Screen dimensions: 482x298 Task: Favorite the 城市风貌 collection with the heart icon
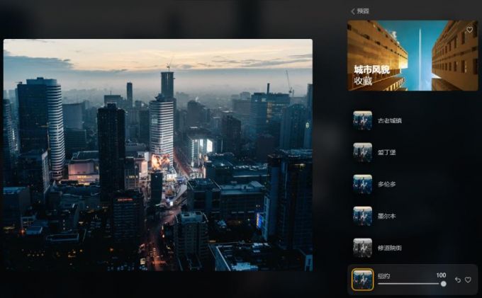(x=469, y=30)
